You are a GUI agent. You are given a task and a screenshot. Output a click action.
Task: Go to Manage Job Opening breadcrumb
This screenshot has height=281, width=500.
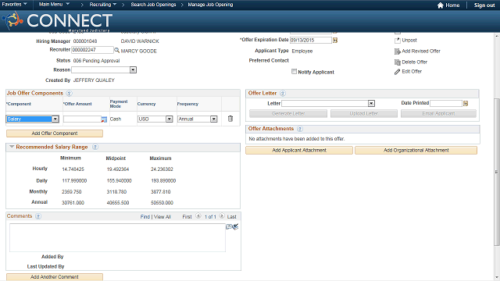[210, 5]
